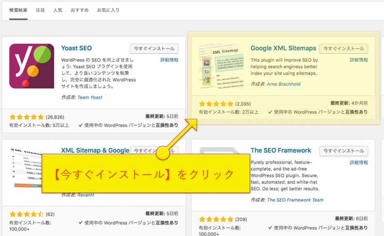The width and height of the screenshot is (384, 236).
Task: Click the (62) review count
Action: [50, 214]
